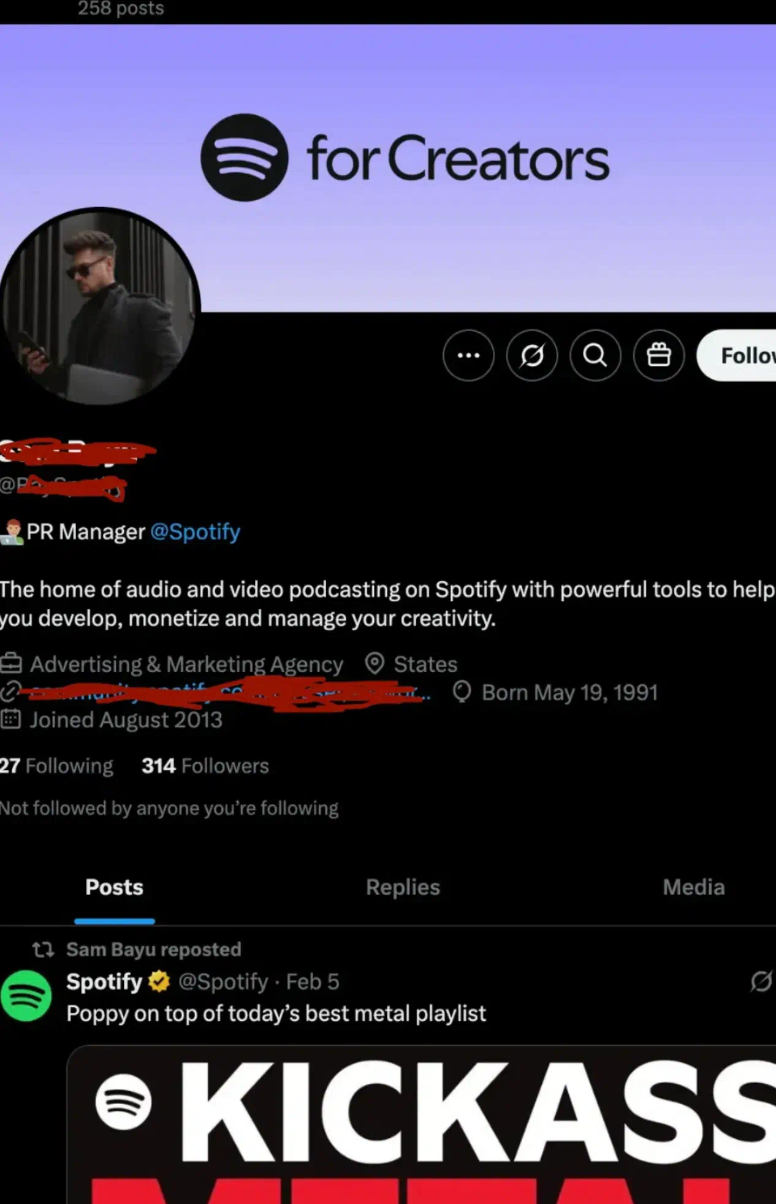This screenshot has height=1204, width=776.
Task: Open the @Spotify mention in bio
Action: (x=195, y=532)
